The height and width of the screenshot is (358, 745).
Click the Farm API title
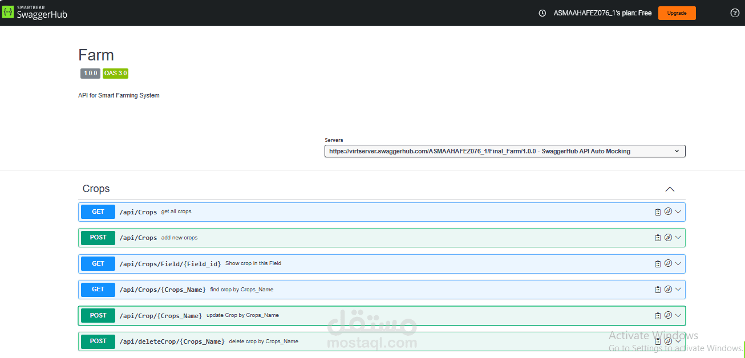tap(96, 55)
